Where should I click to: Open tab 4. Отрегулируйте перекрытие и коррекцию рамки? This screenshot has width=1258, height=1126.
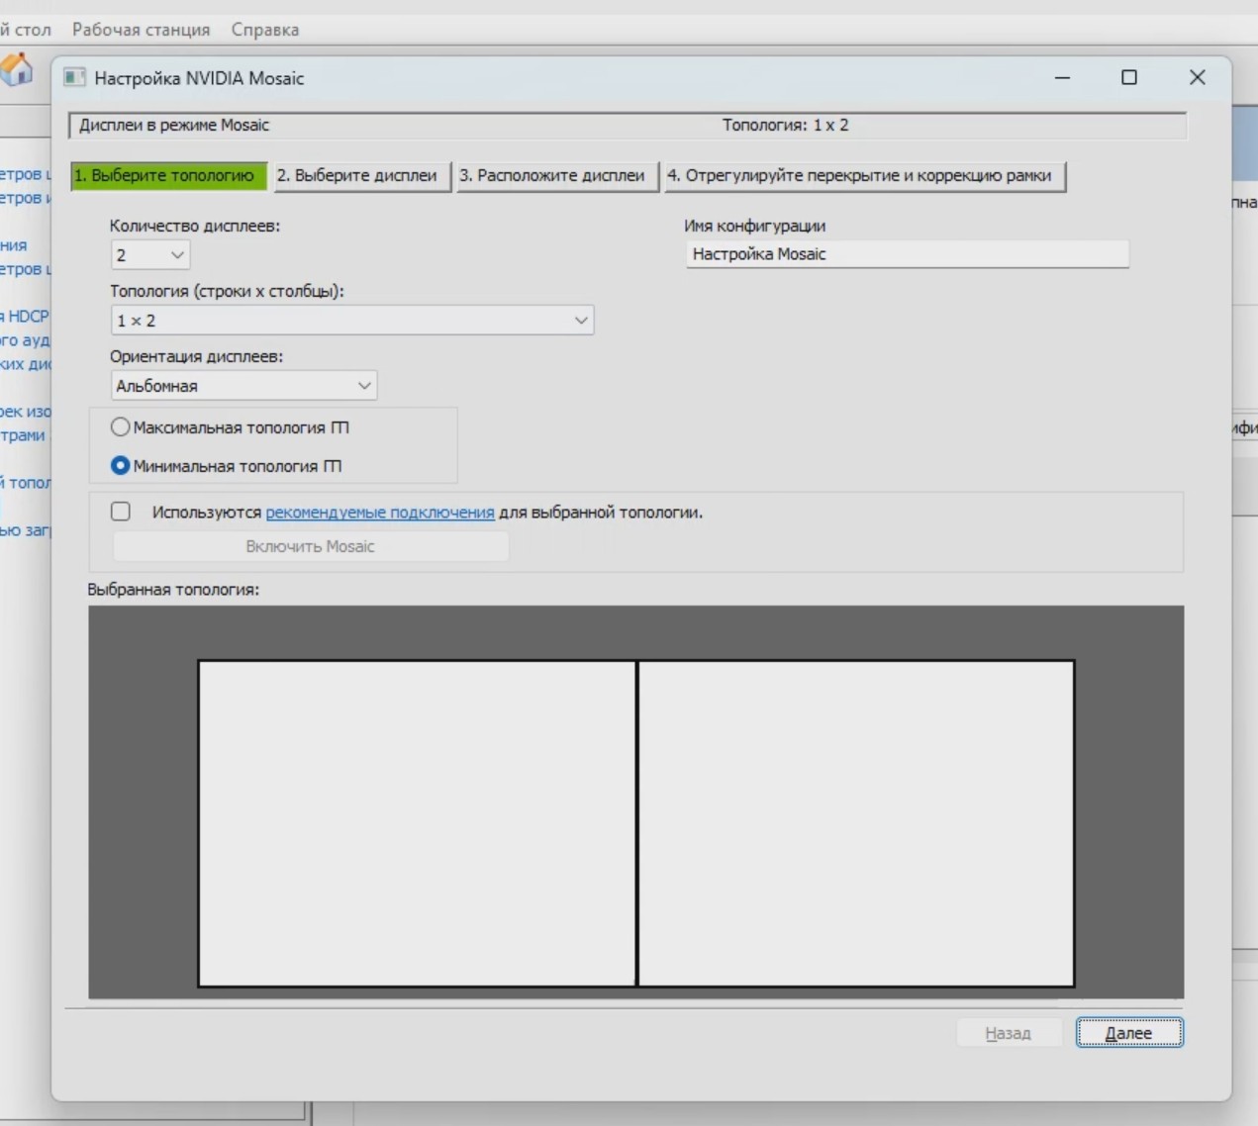[x=864, y=176]
